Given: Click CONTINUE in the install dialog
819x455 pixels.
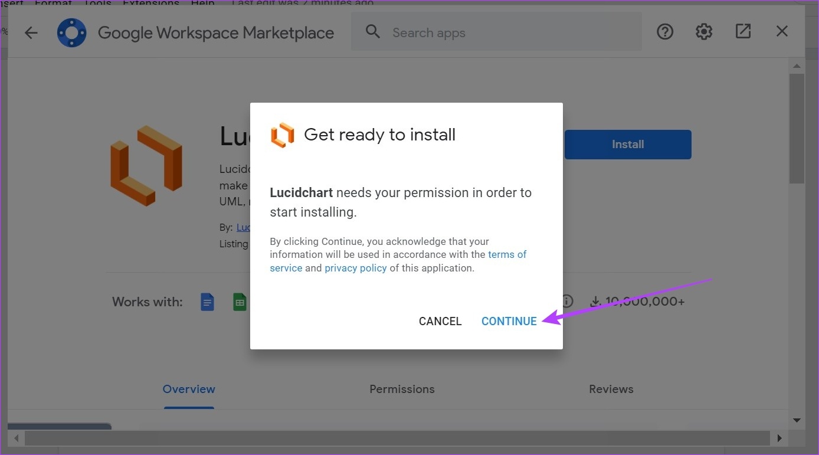Looking at the screenshot, I should coord(509,321).
